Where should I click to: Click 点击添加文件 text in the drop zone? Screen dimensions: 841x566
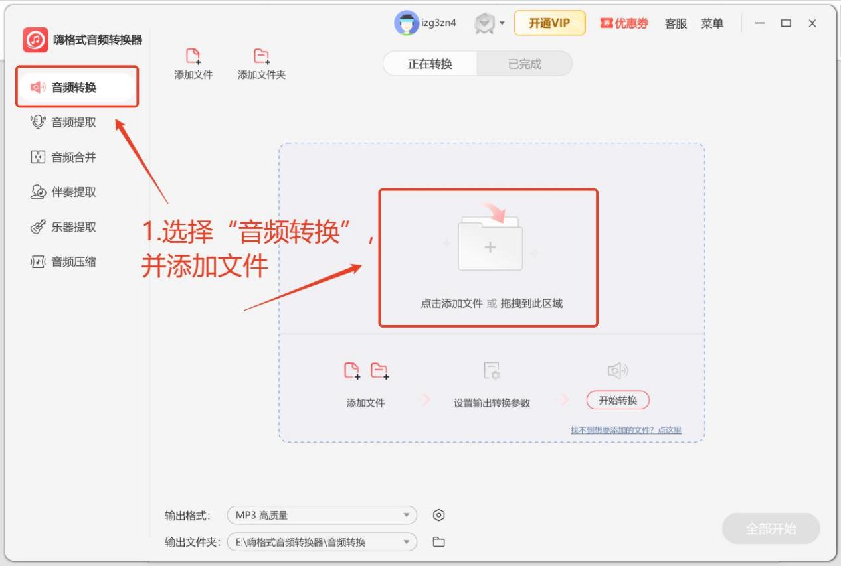point(452,303)
